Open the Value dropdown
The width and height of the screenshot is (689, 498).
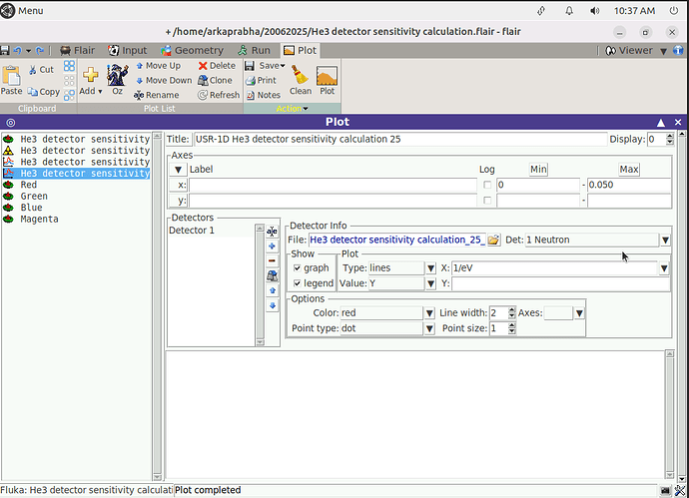(430, 283)
